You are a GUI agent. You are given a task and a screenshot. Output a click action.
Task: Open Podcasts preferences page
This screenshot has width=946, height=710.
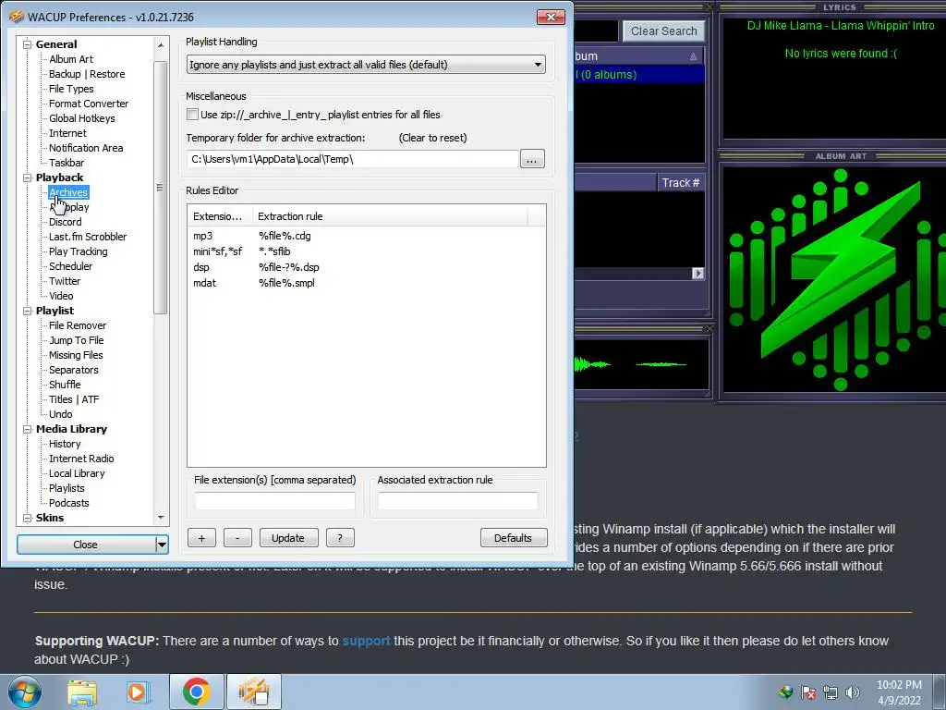[68, 503]
